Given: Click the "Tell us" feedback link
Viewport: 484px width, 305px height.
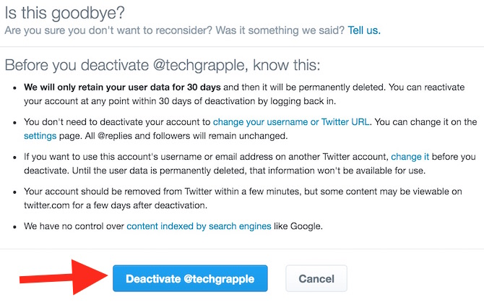Looking at the screenshot, I should pyautogui.click(x=363, y=30).
